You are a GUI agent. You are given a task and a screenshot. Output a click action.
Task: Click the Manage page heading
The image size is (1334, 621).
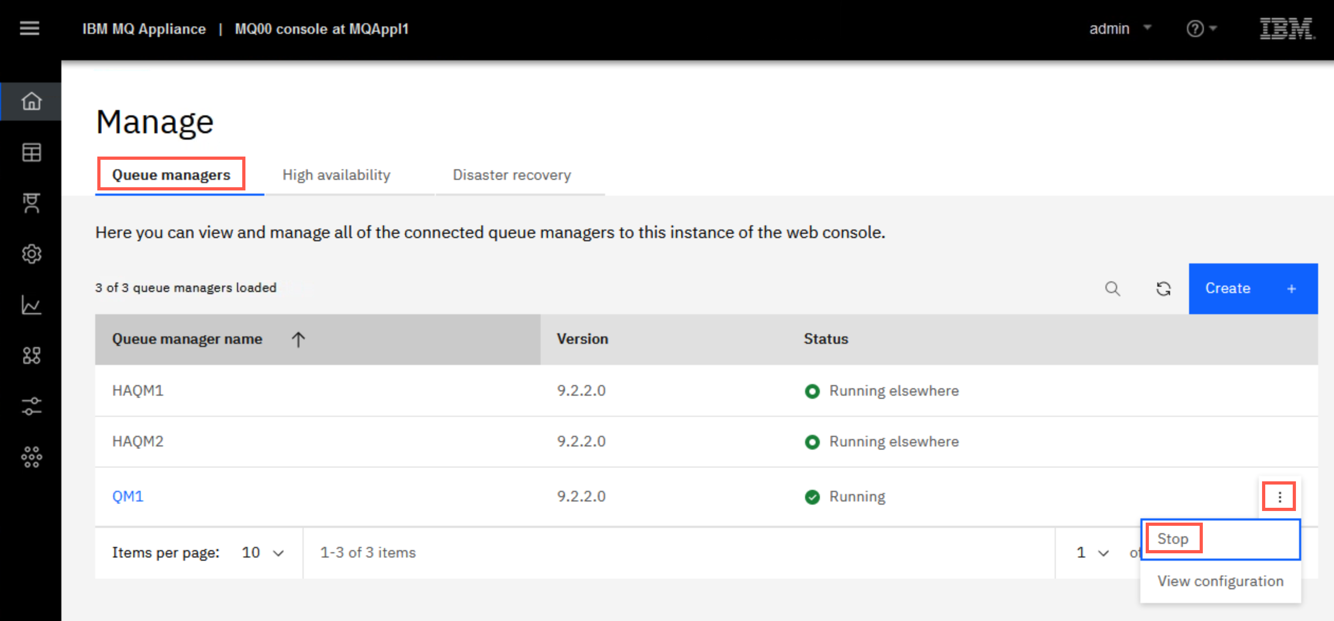[155, 122]
